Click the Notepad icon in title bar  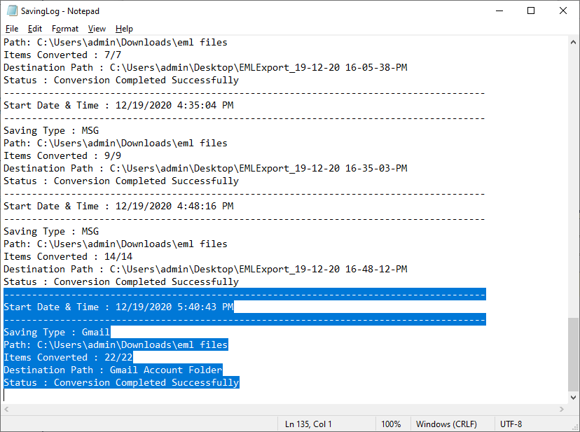[x=12, y=11]
